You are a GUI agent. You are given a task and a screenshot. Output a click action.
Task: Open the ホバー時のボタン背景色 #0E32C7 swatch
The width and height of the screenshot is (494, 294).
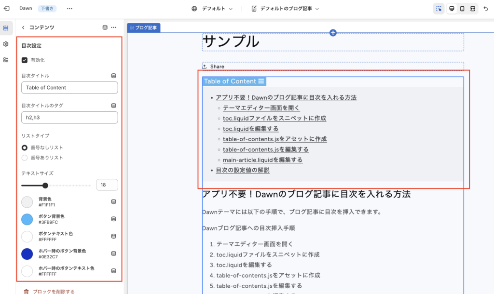click(27, 254)
